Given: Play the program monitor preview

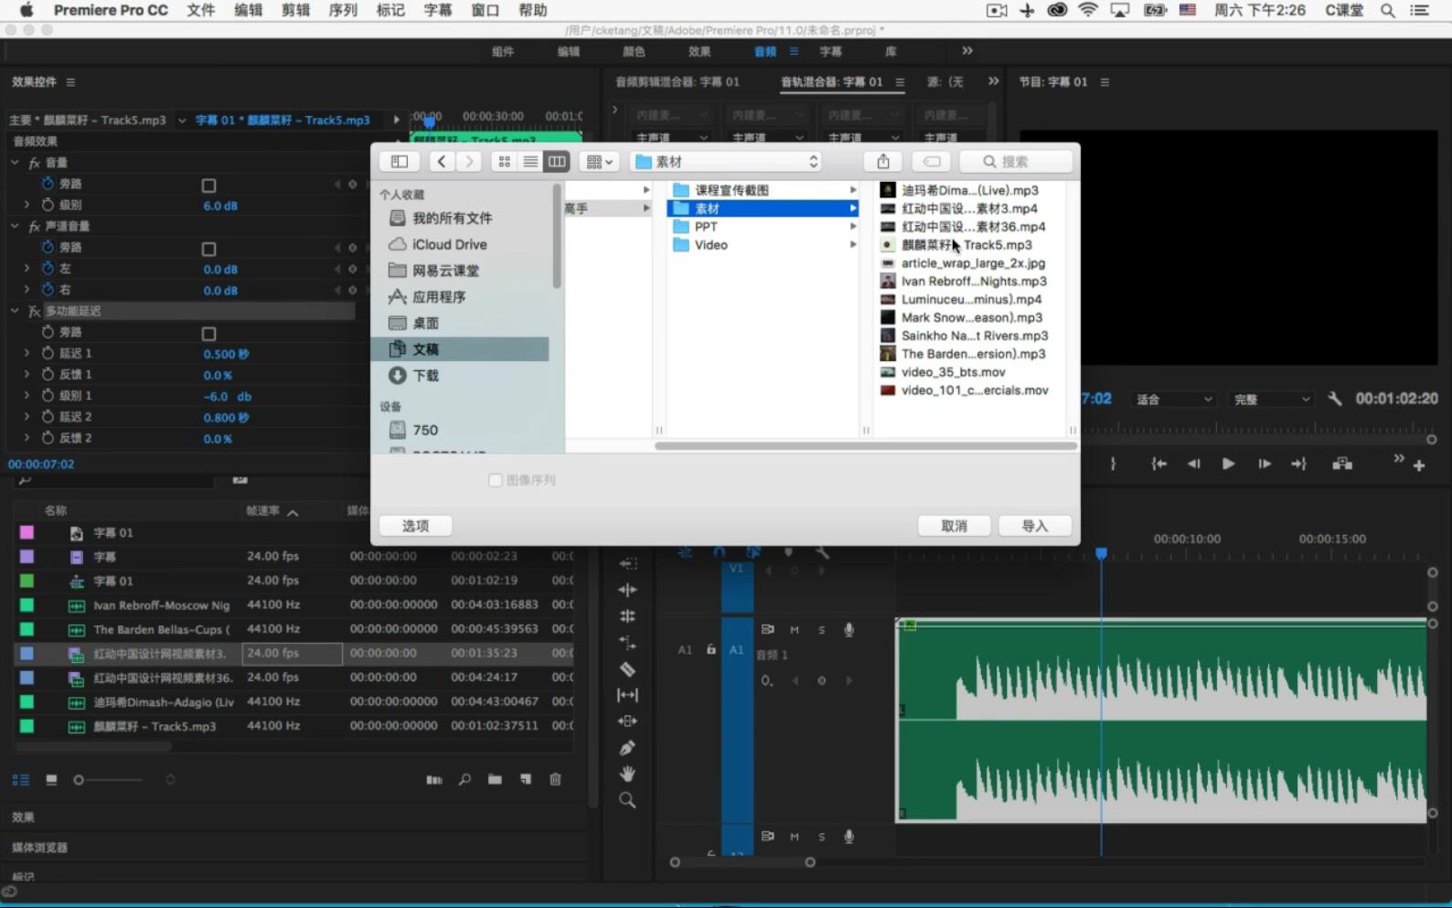Looking at the screenshot, I should (x=1228, y=464).
